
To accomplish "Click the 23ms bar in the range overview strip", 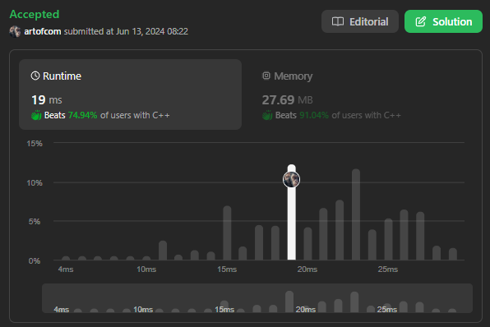I will pyautogui.click(x=354, y=302).
